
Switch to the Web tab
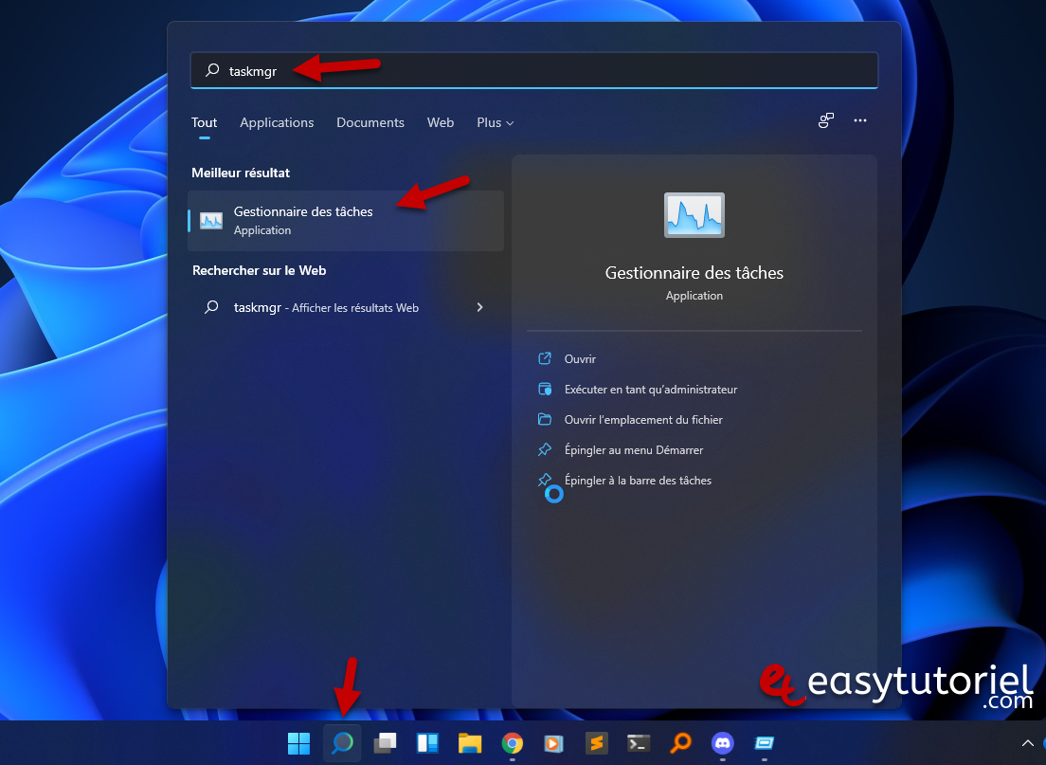click(441, 123)
